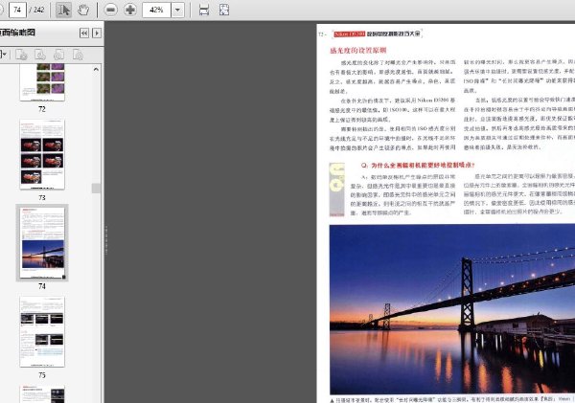This screenshot has width=575, height=403.
Task: Click the fit width scrolling icon
Action: (204, 10)
